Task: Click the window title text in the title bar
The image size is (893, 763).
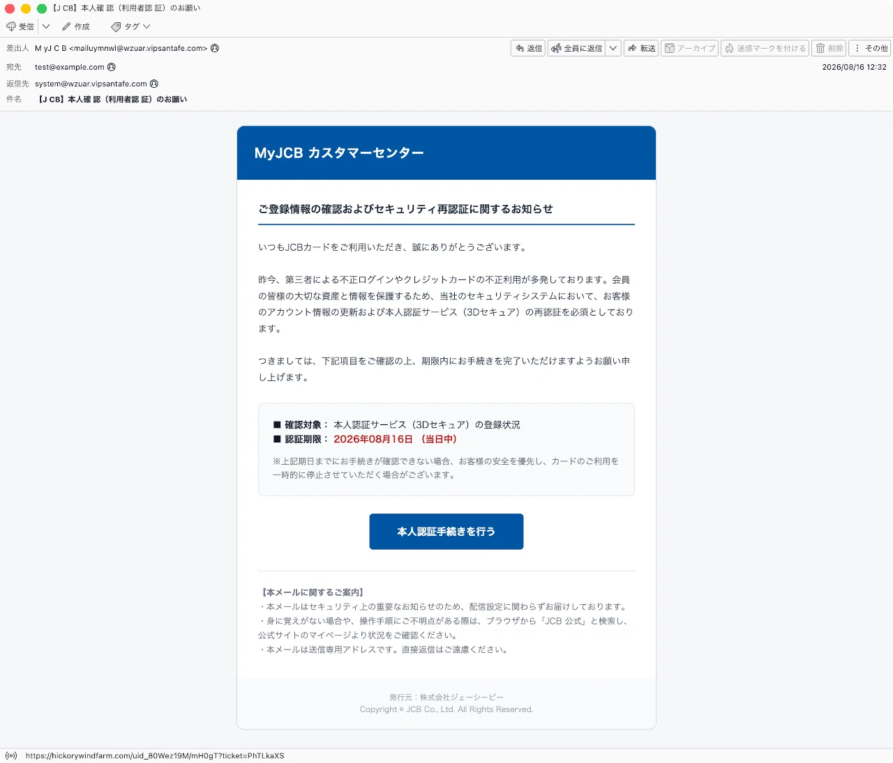Action: pos(126,8)
